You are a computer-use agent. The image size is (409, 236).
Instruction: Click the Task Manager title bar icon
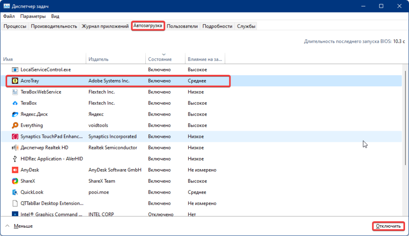(x=6, y=6)
